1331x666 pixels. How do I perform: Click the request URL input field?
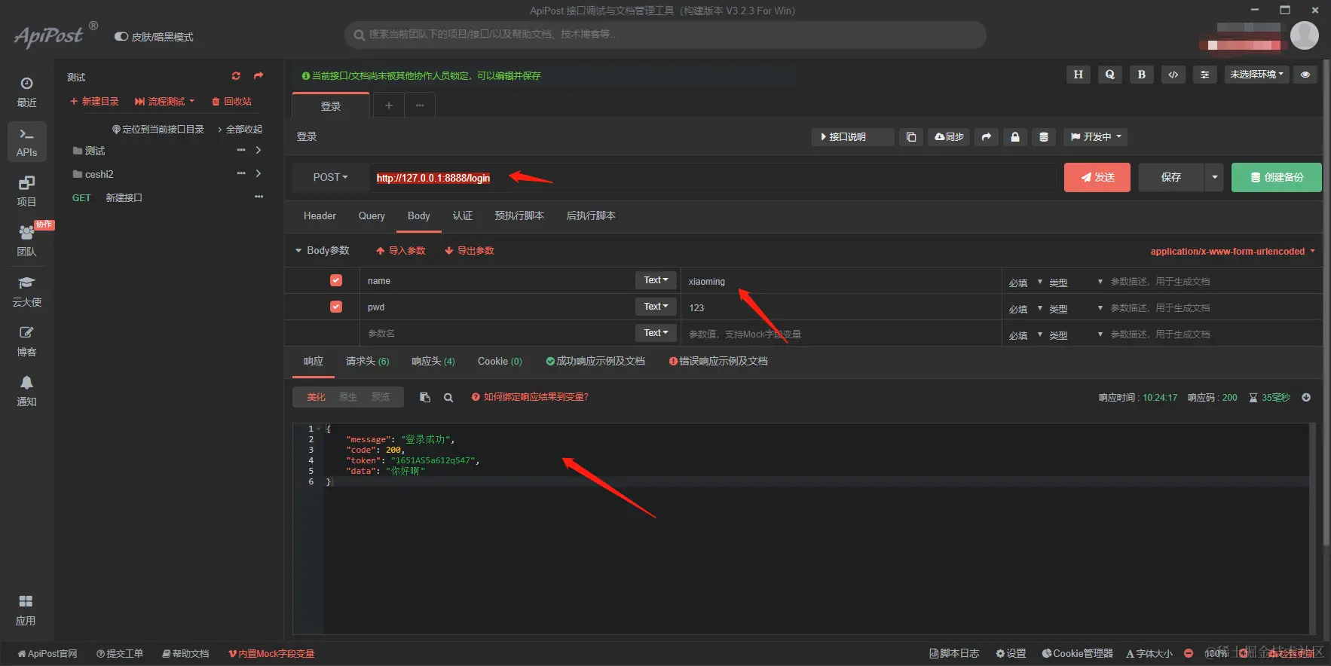point(712,178)
